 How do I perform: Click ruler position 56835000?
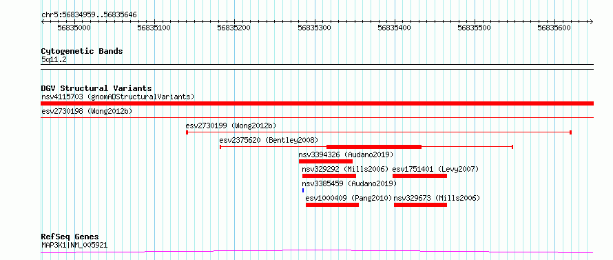pyautogui.click(x=74, y=28)
